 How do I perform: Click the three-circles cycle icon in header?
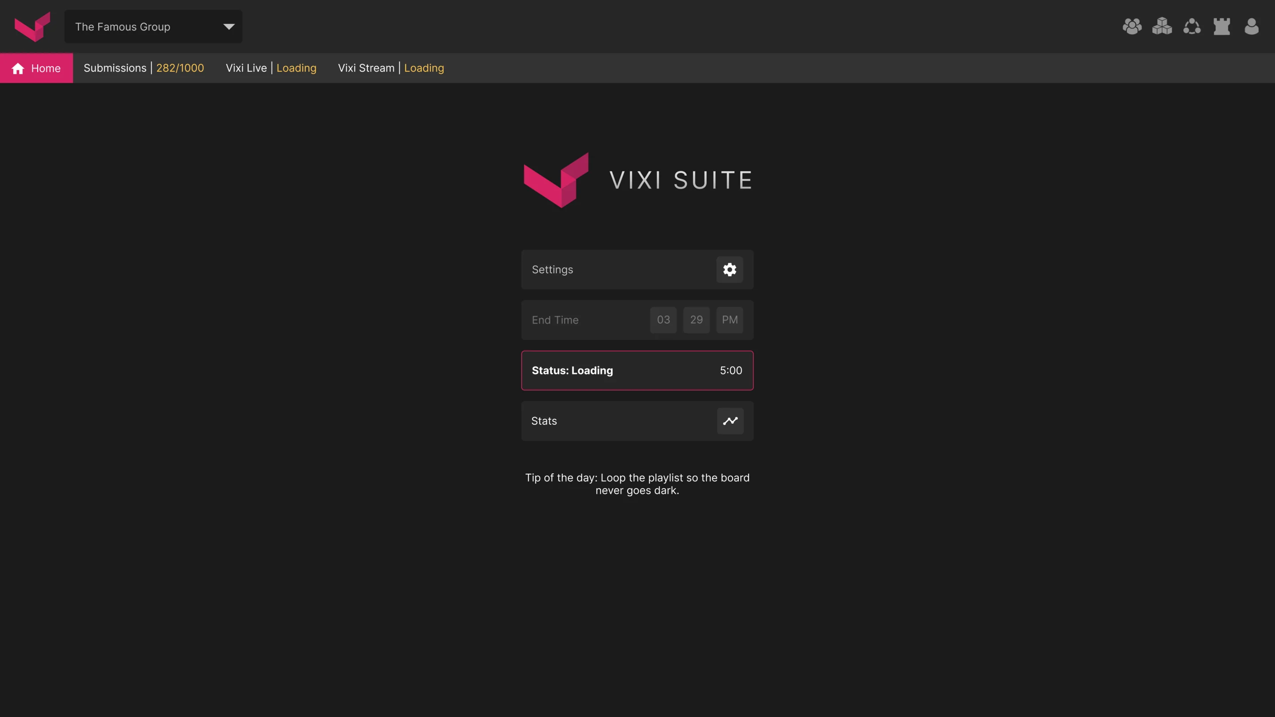(1192, 26)
